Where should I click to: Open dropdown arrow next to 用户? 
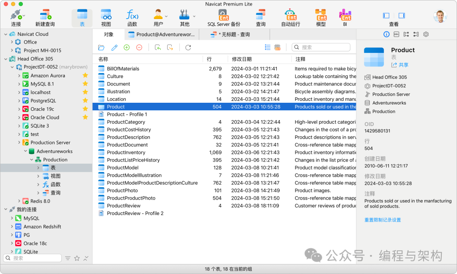(x=166, y=16)
